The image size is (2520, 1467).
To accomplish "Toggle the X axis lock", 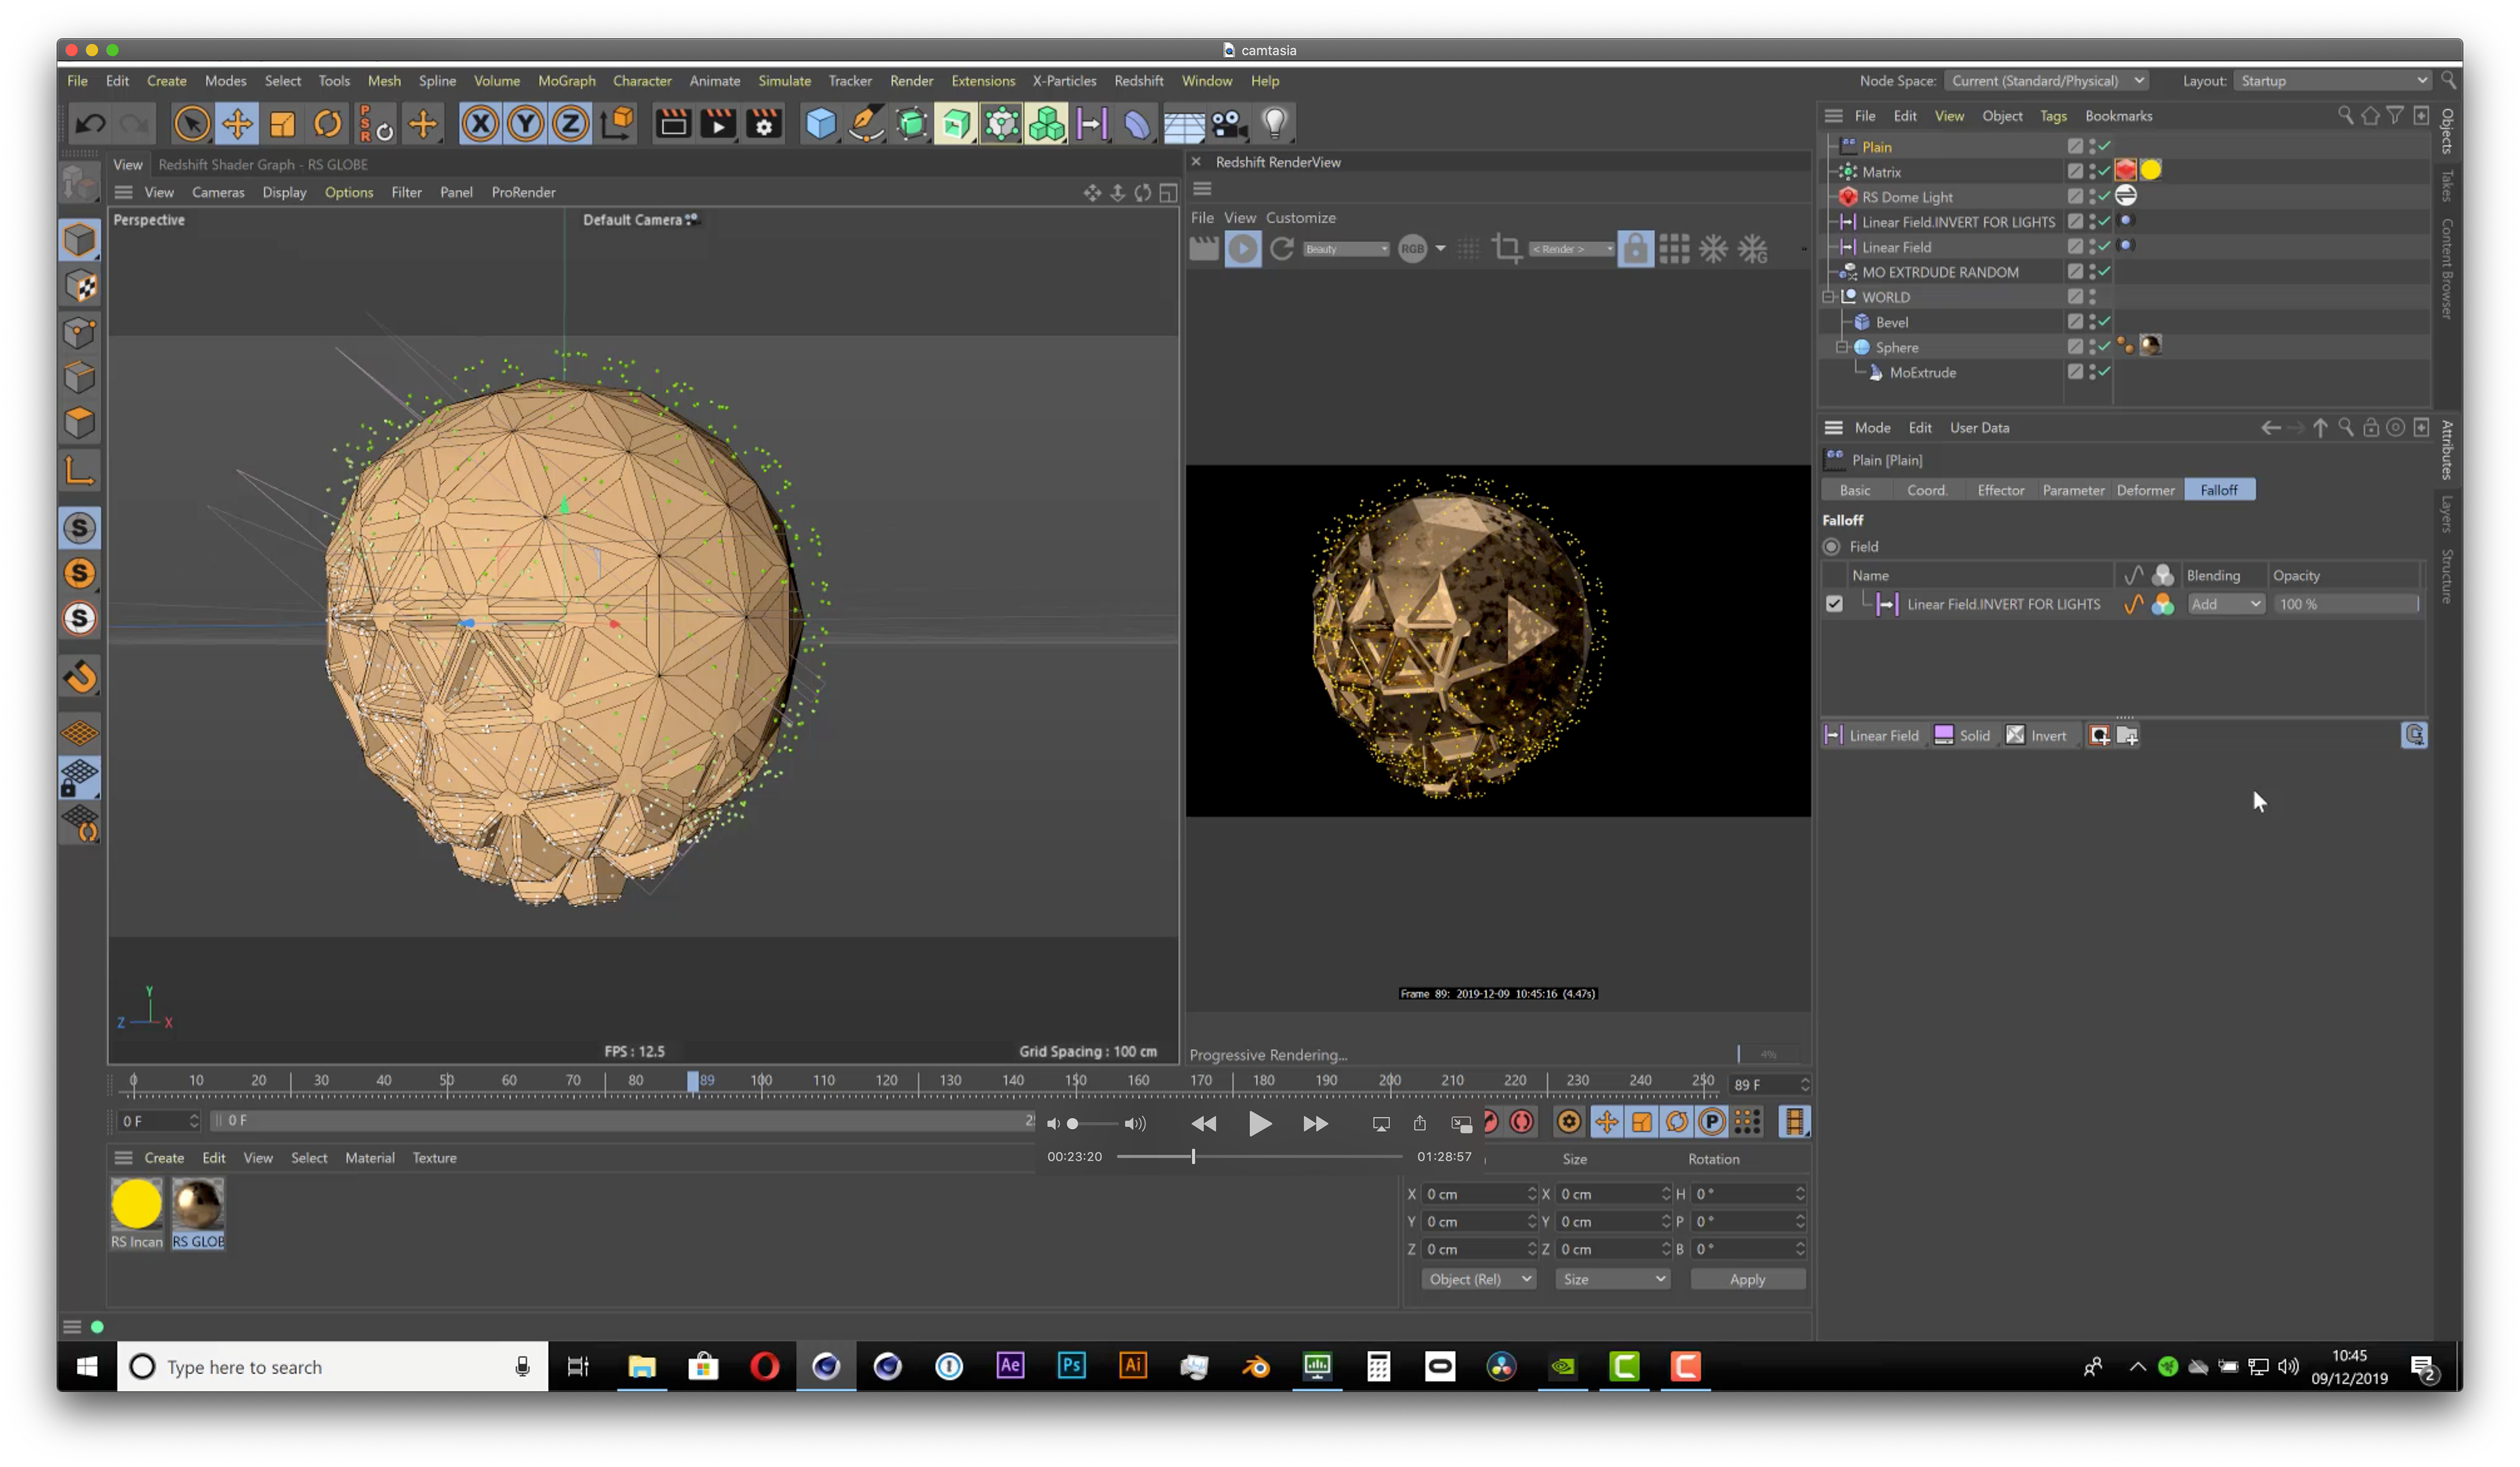I will (x=480, y=124).
